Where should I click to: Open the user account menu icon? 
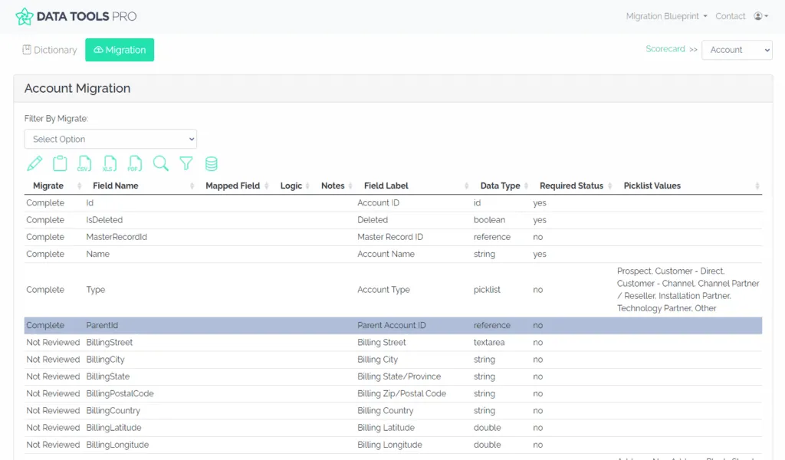[760, 15]
